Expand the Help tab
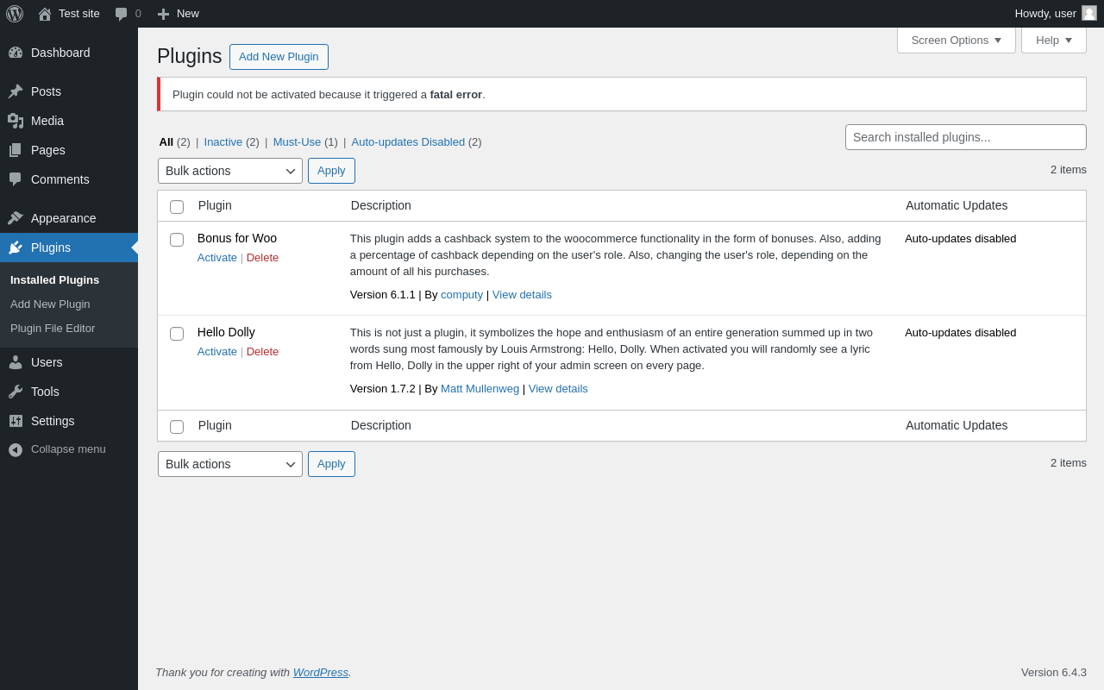Image resolution: width=1104 pixels, height=690 pixels. 1053,40
